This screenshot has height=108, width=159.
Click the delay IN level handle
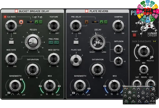pyautogui.click(x=40, y=86)
